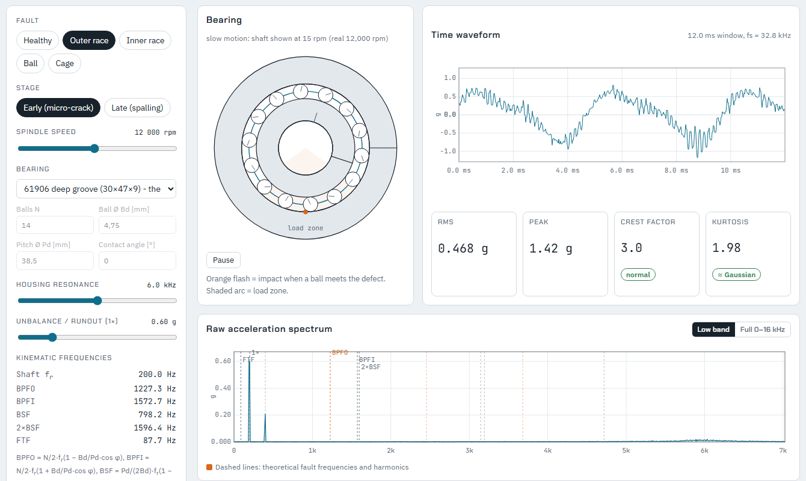Click the Peak value 1.42 g
Image resolution: width=806 pixels, height=481 pixels.
pyautogui.click(x=550, y=248)
